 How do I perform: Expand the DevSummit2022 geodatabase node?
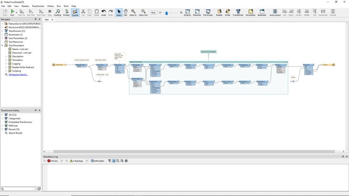(x=2, y=27)
